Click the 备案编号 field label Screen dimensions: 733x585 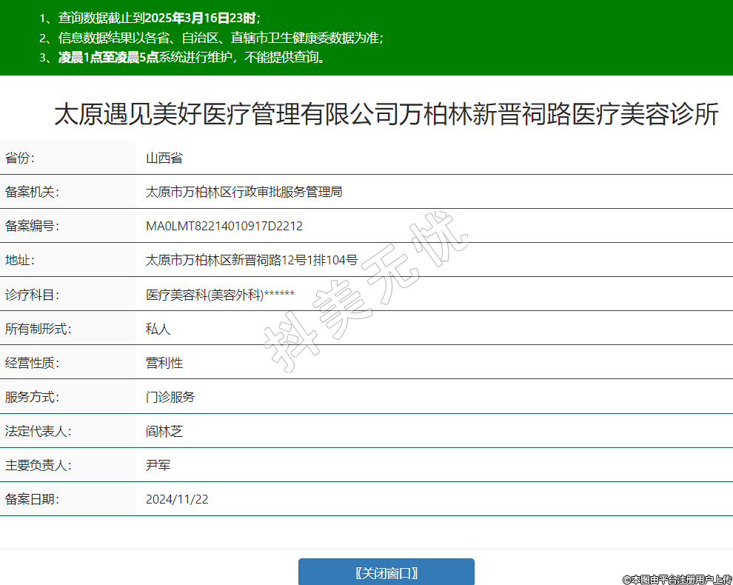[32, 226]
